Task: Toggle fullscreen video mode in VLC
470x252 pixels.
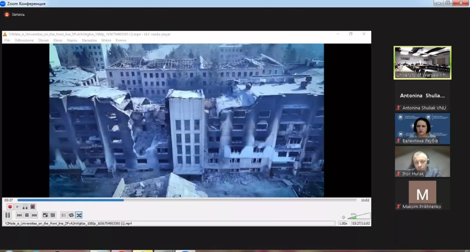Action: [45, 215]
